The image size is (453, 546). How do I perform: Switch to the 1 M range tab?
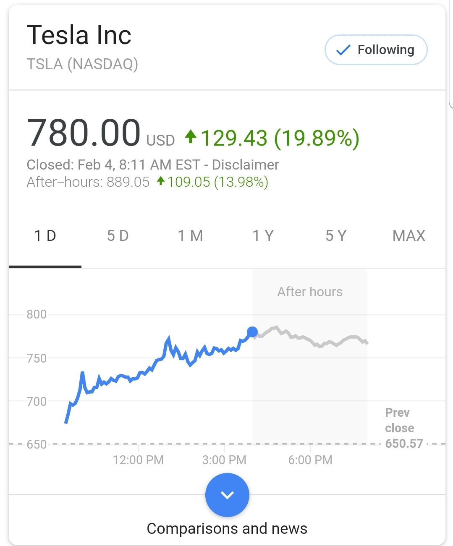pyautogui.click(x=190, y=236)
